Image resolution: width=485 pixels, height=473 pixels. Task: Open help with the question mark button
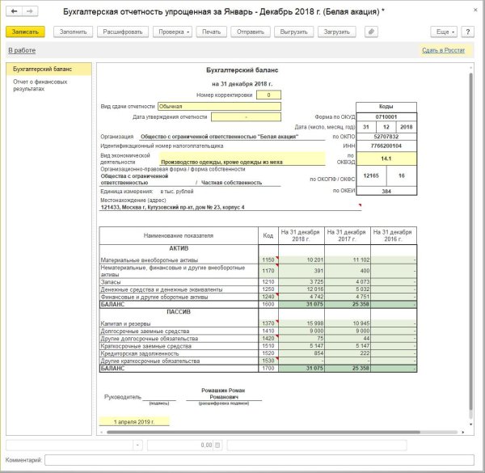click(x=469, y=32)
